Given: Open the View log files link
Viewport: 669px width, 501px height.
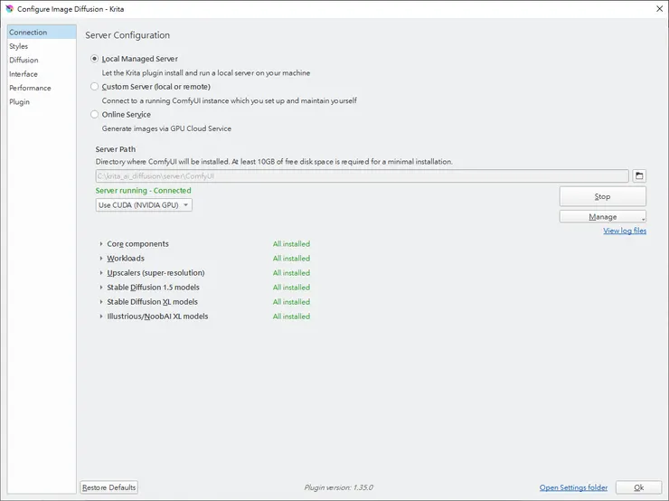Looking at the screenshot, I should click(625, 231).
